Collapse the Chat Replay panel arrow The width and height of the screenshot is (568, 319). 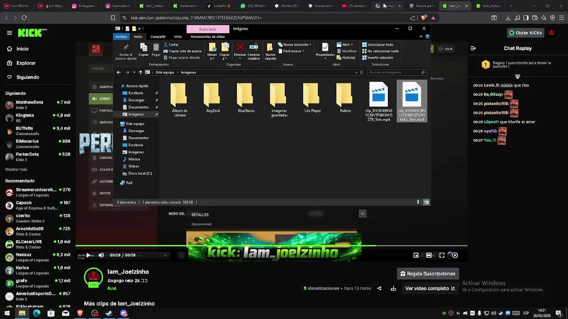(473, 48)
